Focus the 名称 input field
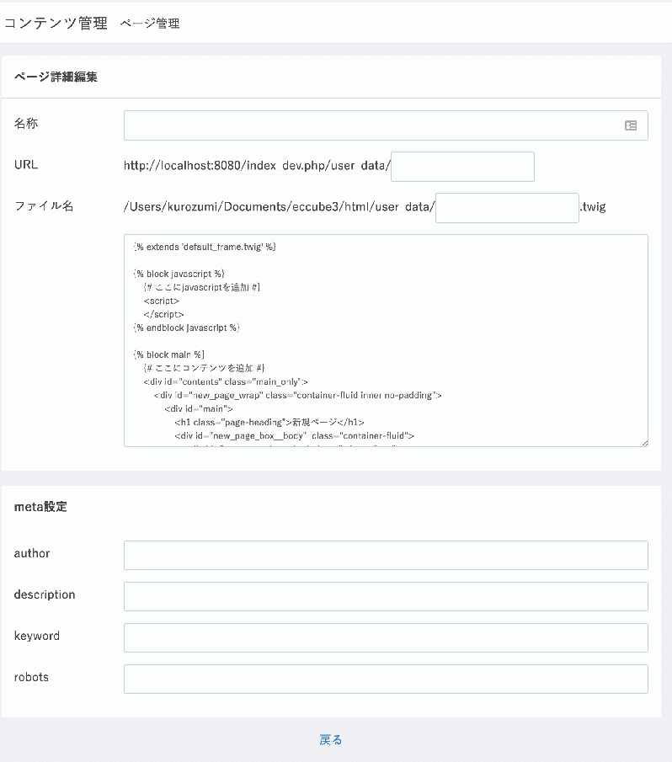Screen dimensions: 672x762 click(386, 125)
